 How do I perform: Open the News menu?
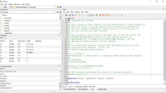[x=28, y=4]
